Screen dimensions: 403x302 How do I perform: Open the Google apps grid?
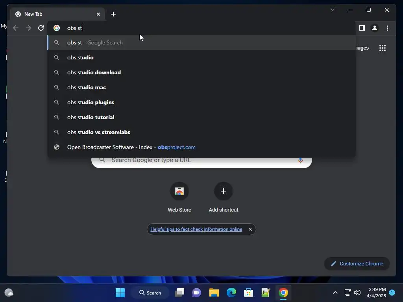383,48
